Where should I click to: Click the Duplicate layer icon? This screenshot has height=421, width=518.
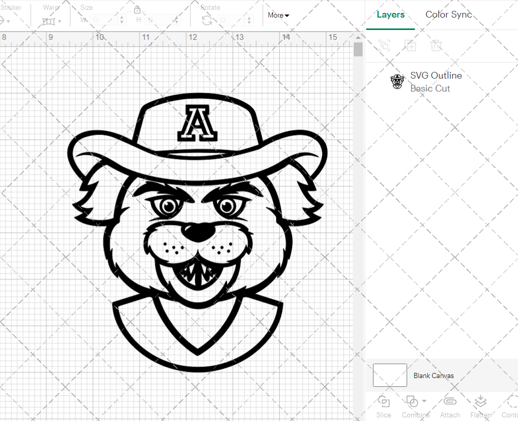point(410,46)
